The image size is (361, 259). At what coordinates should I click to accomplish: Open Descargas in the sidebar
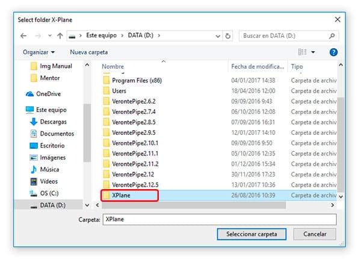point(48,122)
